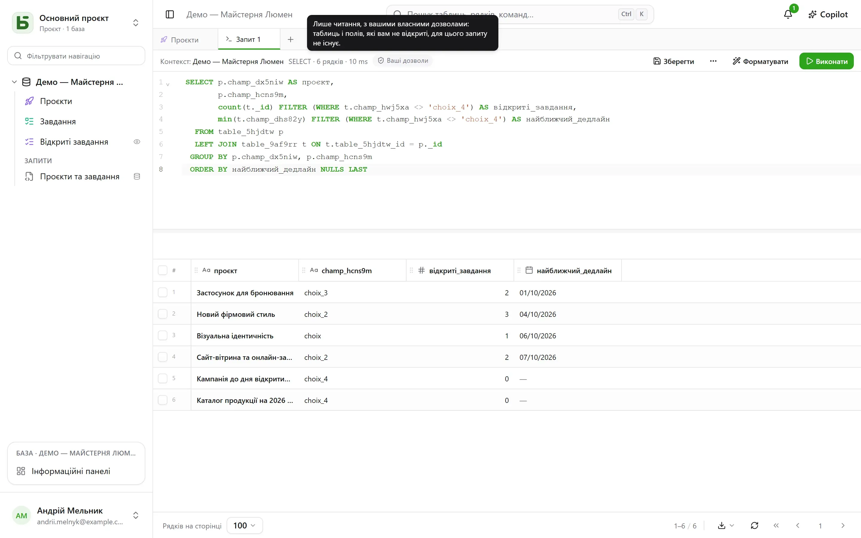Screen dimensions: 861x538
Task: Select all rows using header checkbox
Action: [163, 270]
